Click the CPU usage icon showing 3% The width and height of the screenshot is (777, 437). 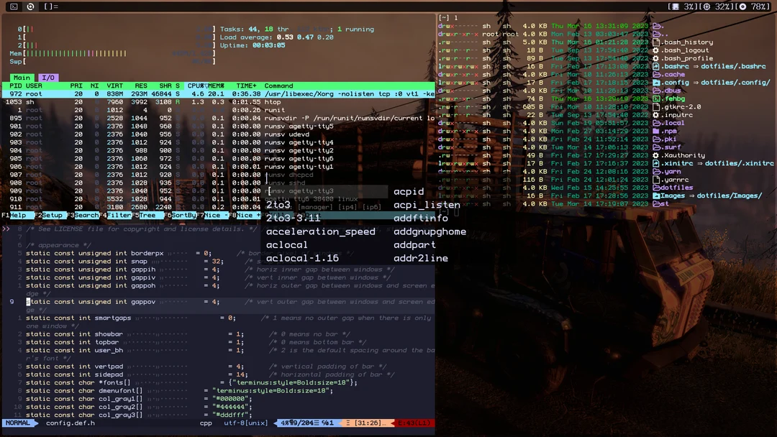click(x=676, y=6)
